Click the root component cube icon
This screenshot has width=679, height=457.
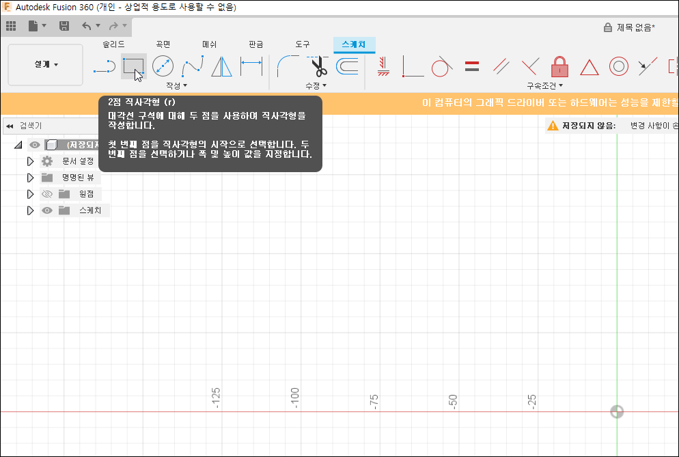click(51, 145)
